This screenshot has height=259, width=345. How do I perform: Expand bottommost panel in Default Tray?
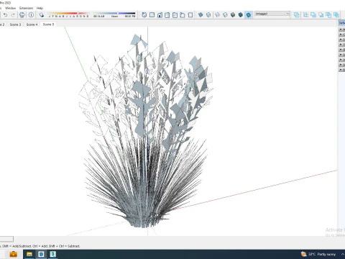[342, 70]
